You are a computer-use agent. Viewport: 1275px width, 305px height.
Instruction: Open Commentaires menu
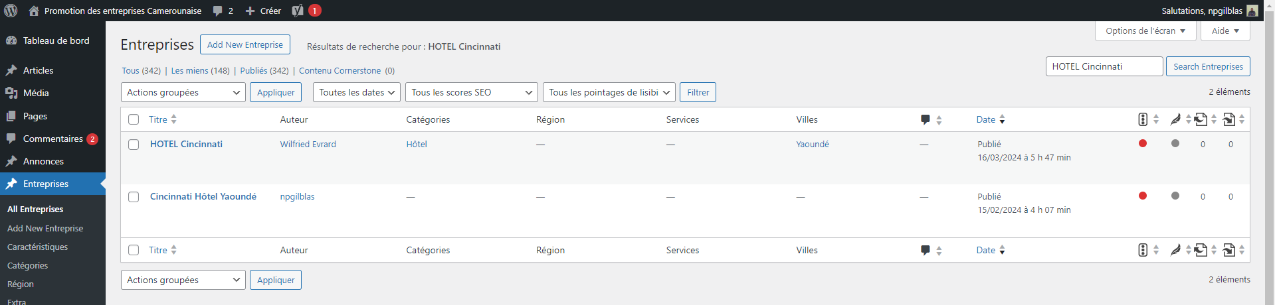coord(52,139)
